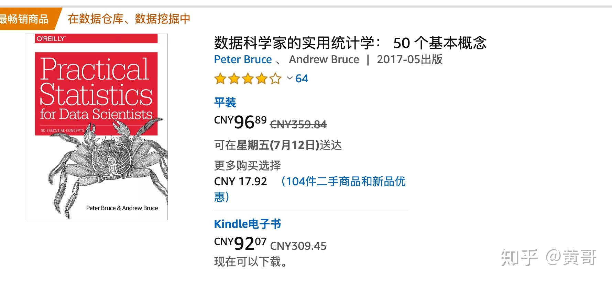Click the crab illustration on the cover
This screenshot has width=612, height=282.
point(107,161)
